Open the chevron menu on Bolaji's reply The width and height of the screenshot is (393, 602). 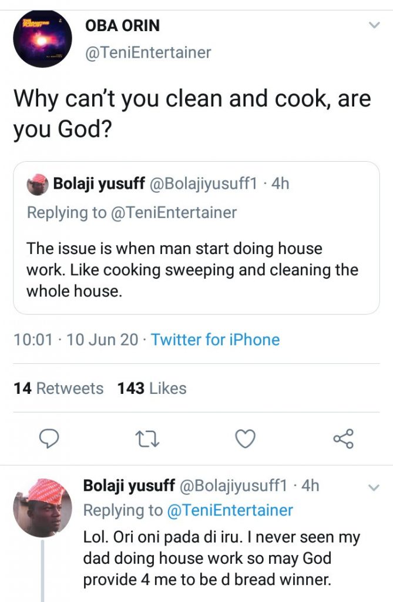[374, 487]
